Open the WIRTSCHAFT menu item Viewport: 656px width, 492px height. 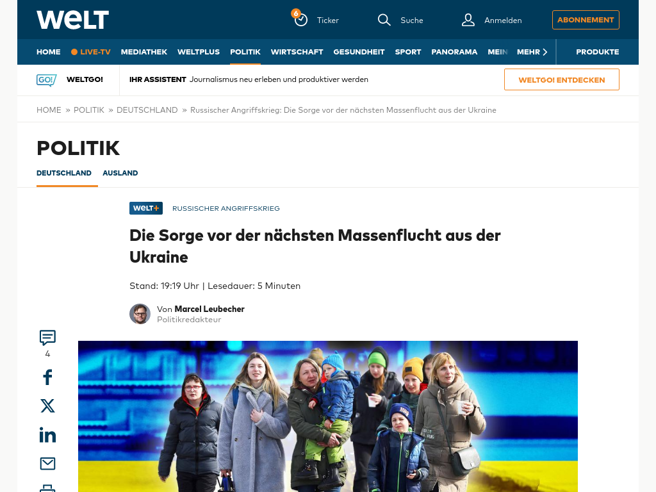pos(297,52)
